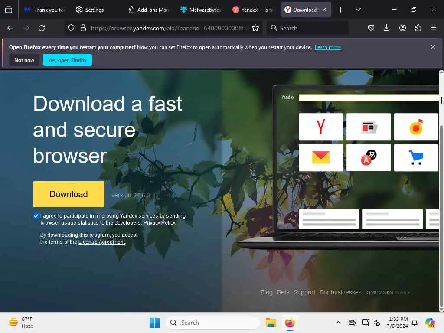Switch to the Add-ons Manager tab
Image resolution: width=444 pixels, height=333 pixels.
tap(149, 10)
